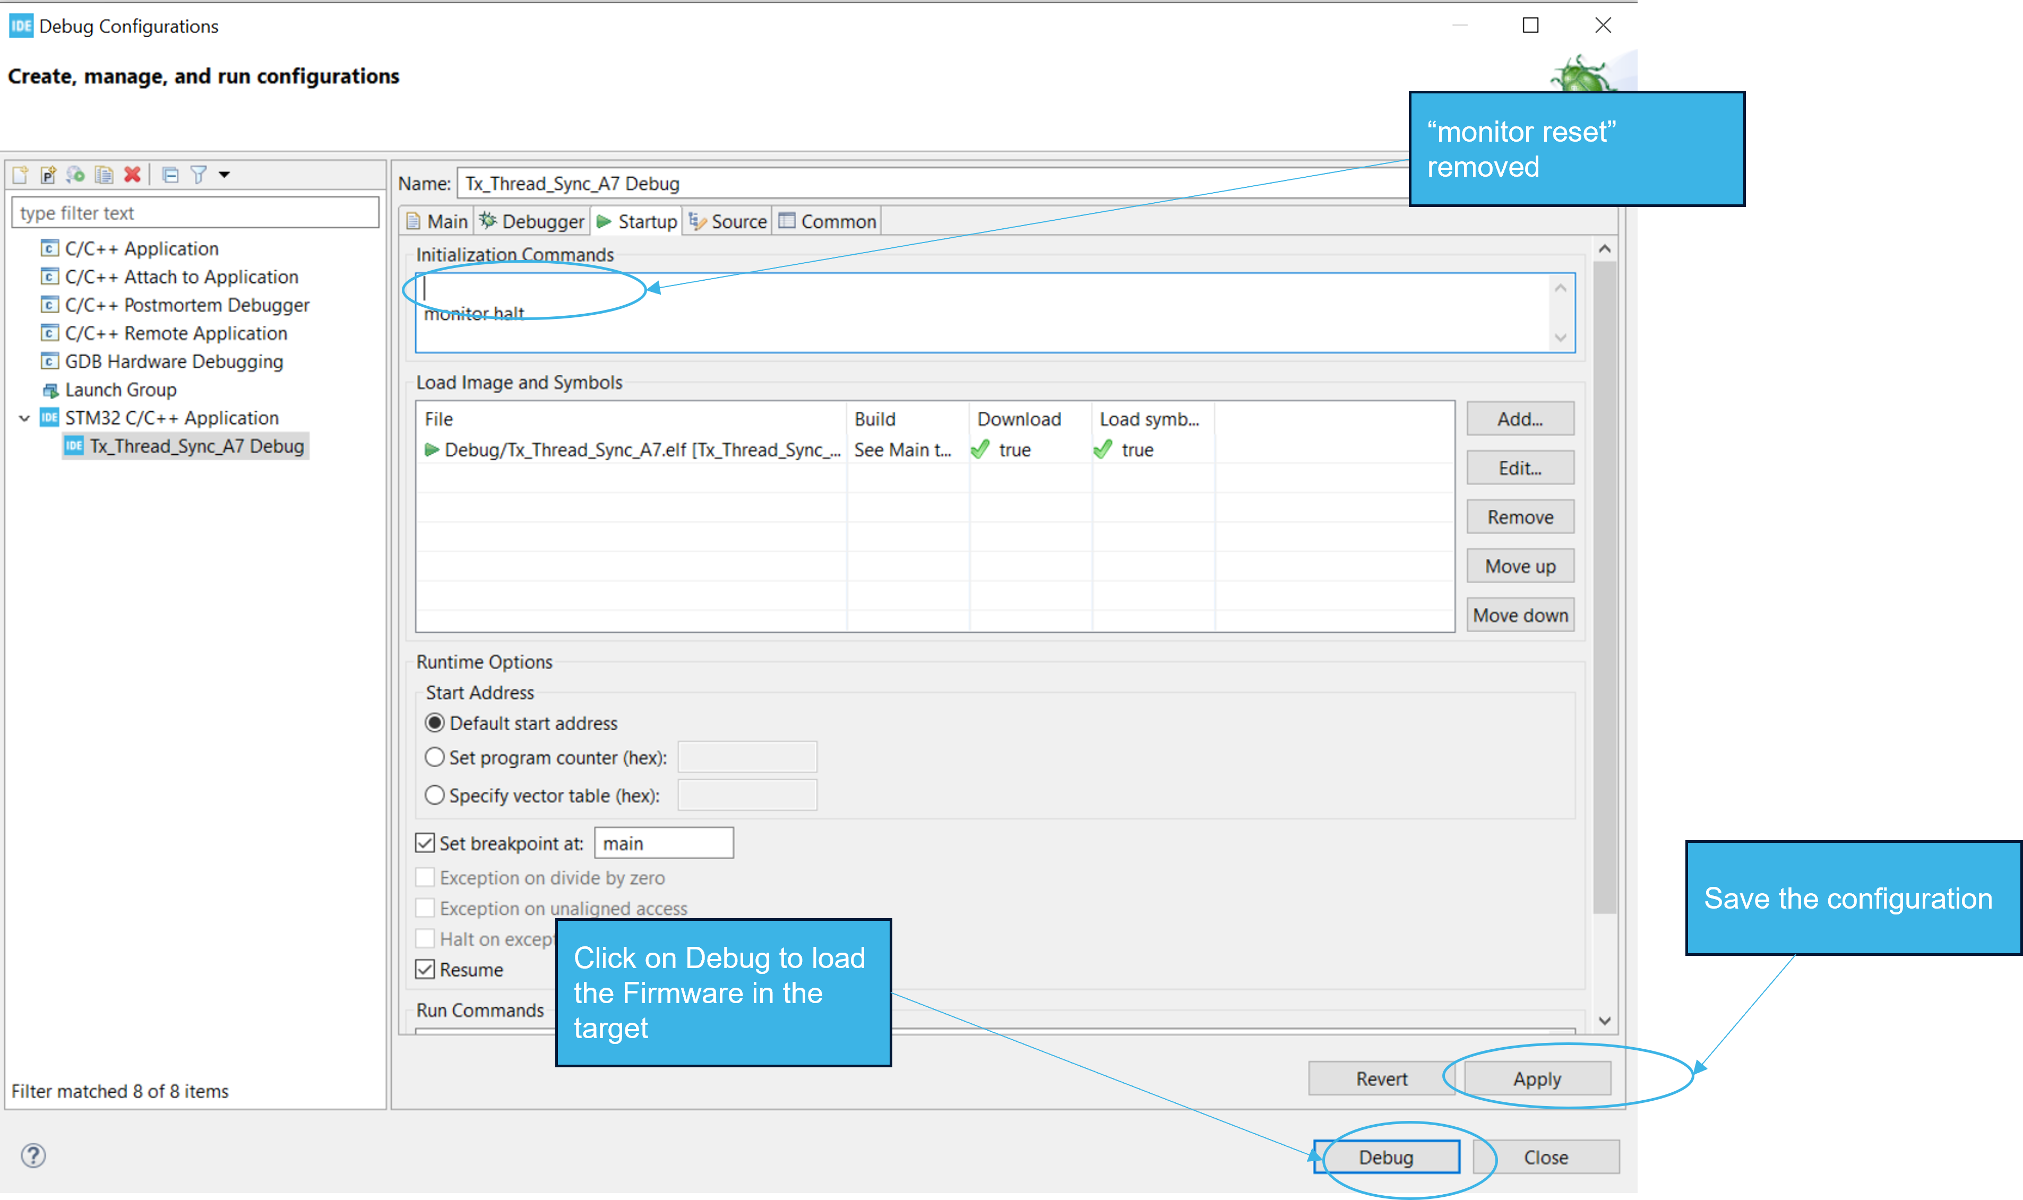Click the Move up button
Viewport: 2023px width, 1200px height.
pos(1520,567)
